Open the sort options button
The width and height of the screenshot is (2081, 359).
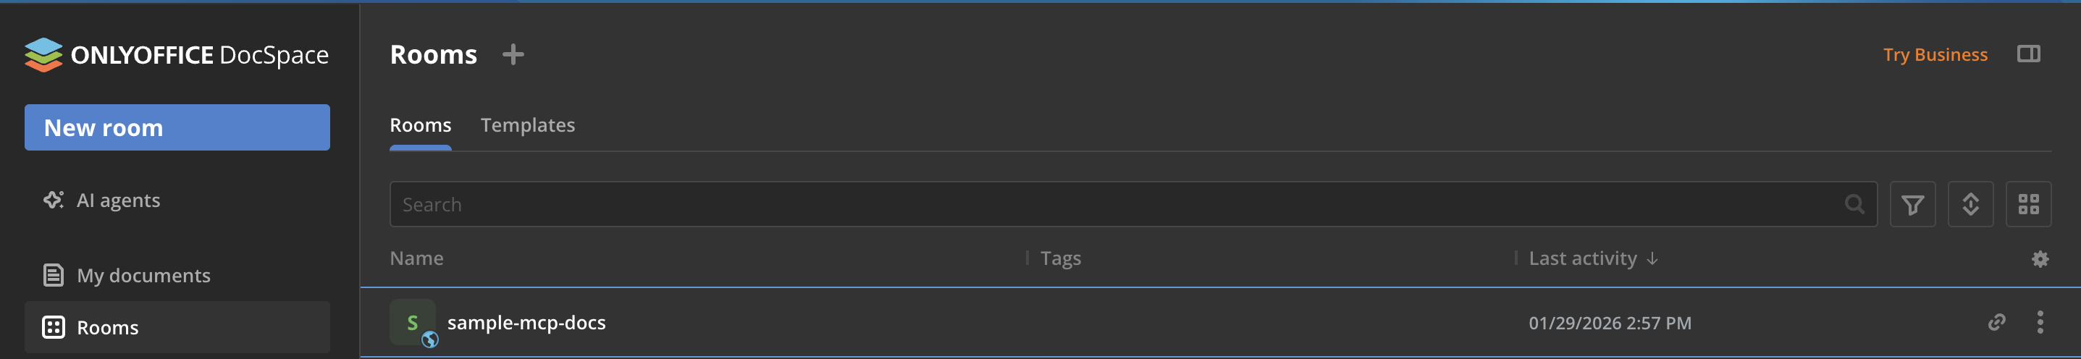pos(1970,205)
